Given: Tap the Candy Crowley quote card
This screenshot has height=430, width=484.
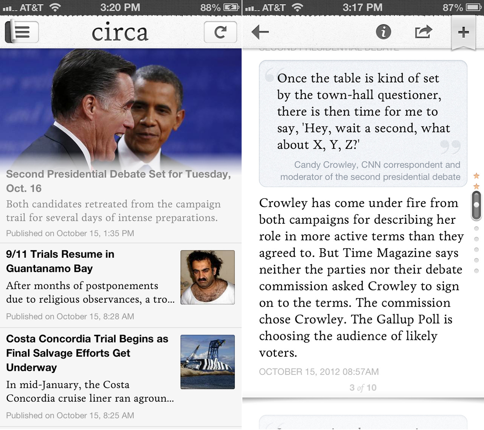Looking at the screenshot, I should point(363,123).
